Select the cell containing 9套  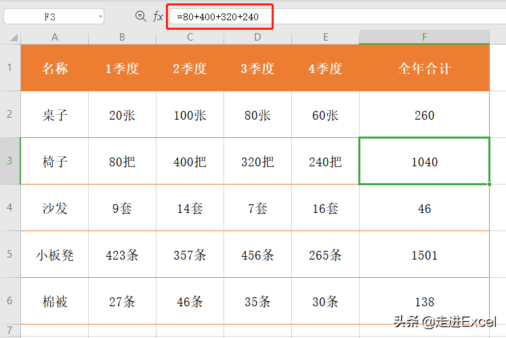(x=123, y=208)
